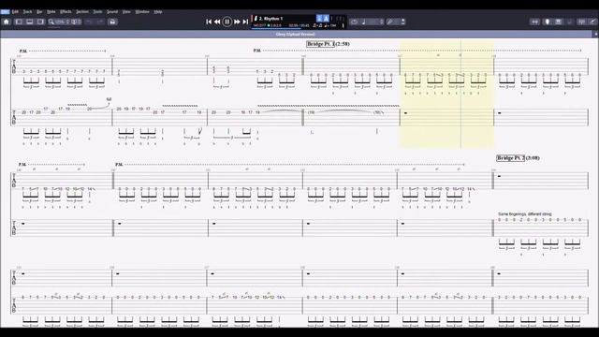Click the tuning fork icon

[x=390, y=22]
